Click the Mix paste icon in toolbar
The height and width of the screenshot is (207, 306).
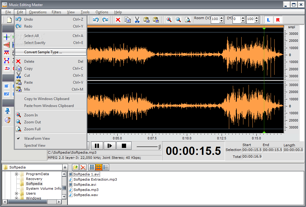coord(156,20)
